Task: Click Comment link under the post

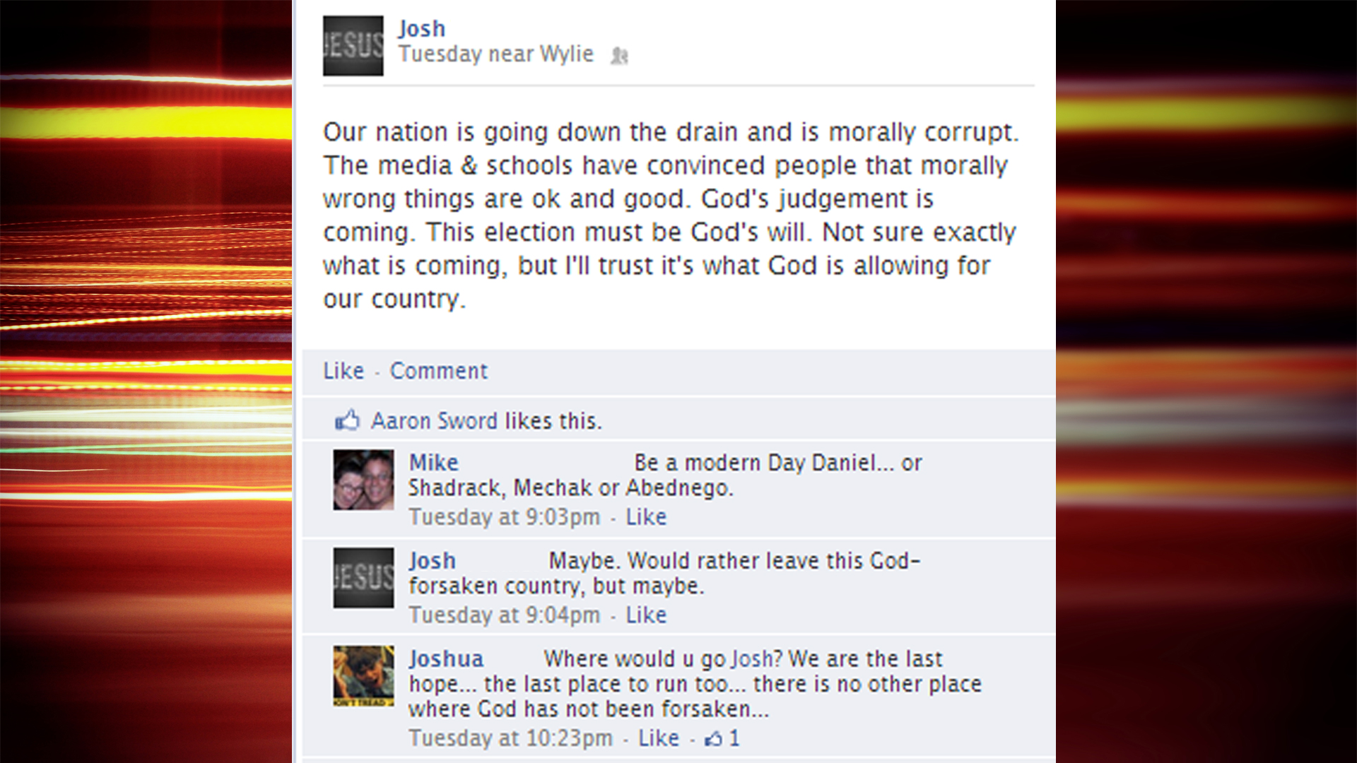Action: tap(439, 371)
